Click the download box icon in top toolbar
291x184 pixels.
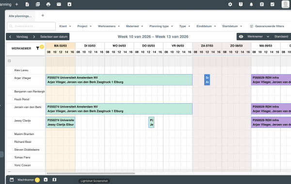pyautogui.click(x=69, y=4)
